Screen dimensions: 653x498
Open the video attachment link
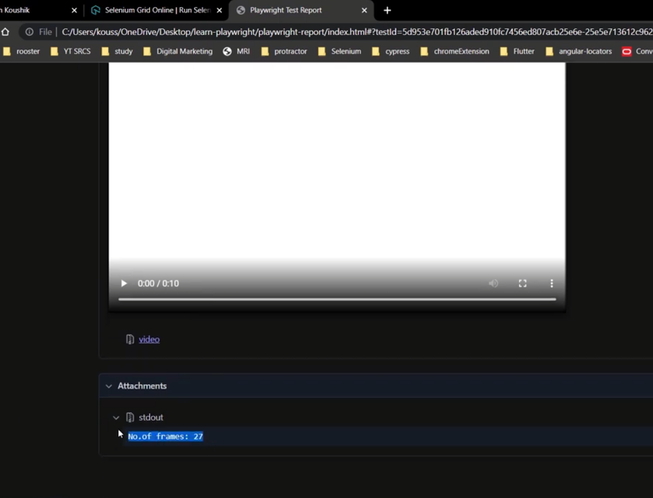coord(149,339)
